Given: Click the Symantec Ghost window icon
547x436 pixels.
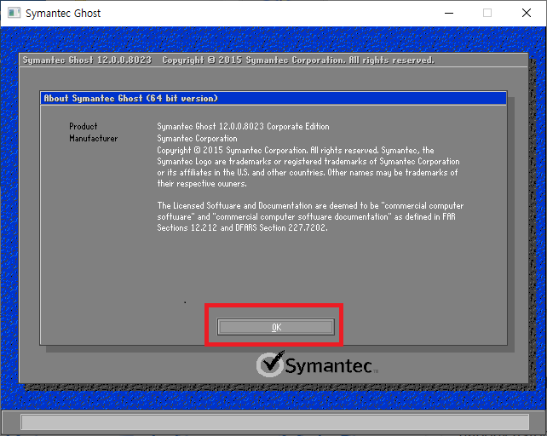Looking at the screenshot, I should click(14, 13).
